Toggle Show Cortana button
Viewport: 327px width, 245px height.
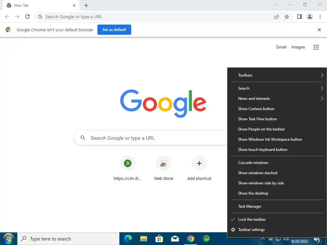coord(277,109)
